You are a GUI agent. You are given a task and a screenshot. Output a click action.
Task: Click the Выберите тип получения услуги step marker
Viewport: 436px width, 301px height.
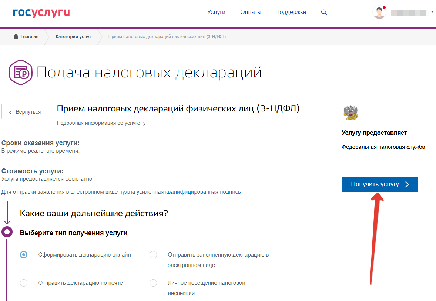click(x=7, y=232)
